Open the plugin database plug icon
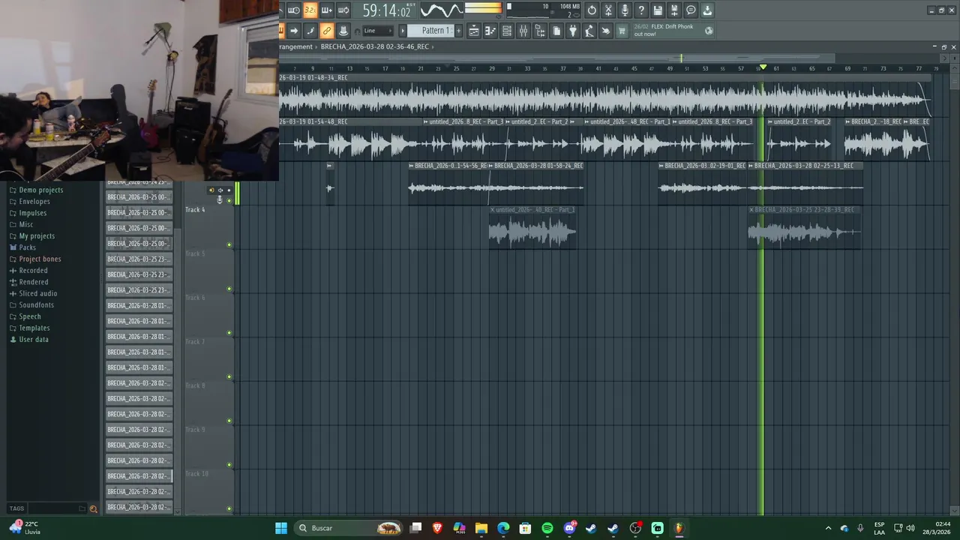 pyautogui.click(x=572, y=31)
